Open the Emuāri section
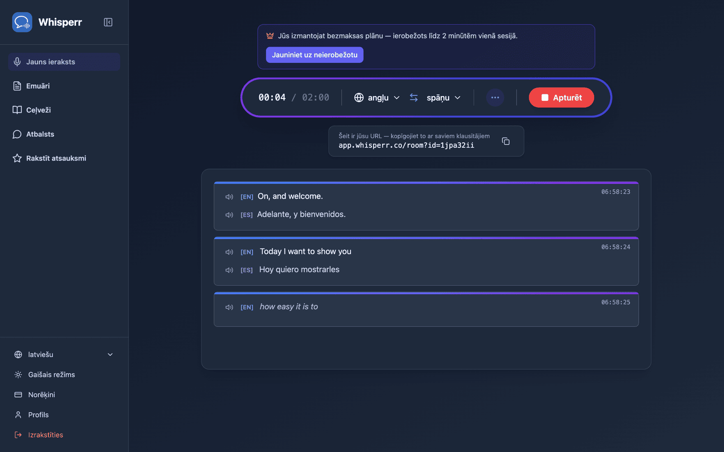The width and height of the screenshot is (724, 452). [x=64, y=86]
